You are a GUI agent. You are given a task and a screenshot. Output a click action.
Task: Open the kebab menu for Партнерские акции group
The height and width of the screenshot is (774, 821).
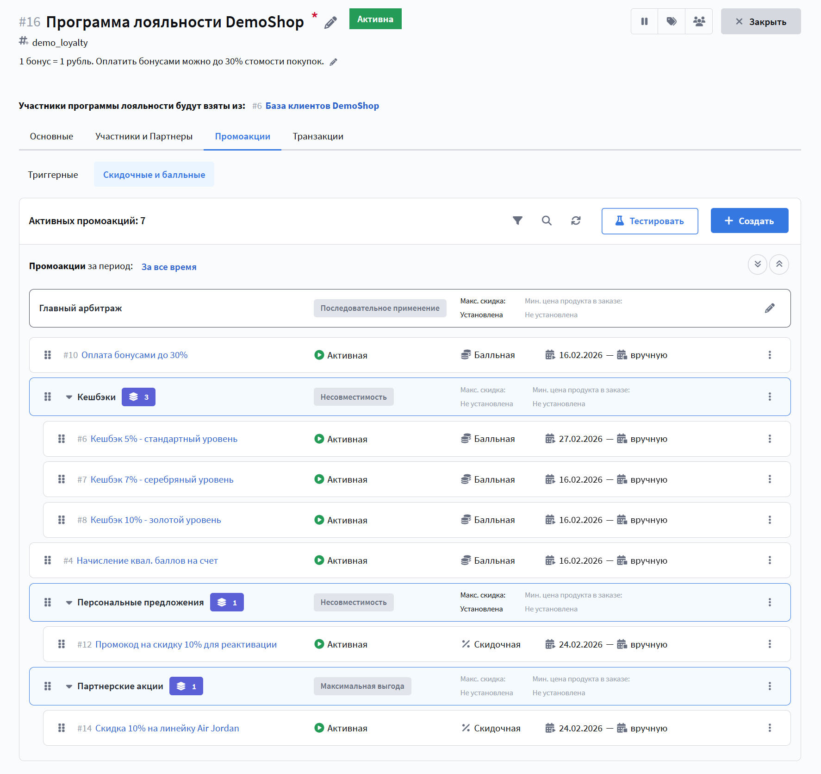pyautogui.click(x=770, y=686)
